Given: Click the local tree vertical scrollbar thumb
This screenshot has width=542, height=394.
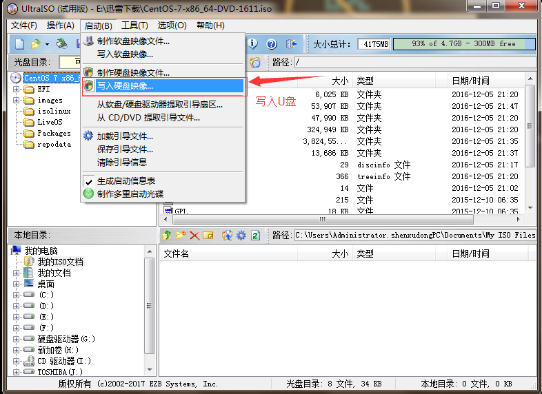Looking at the screenshot, I should tap(150, 306).
